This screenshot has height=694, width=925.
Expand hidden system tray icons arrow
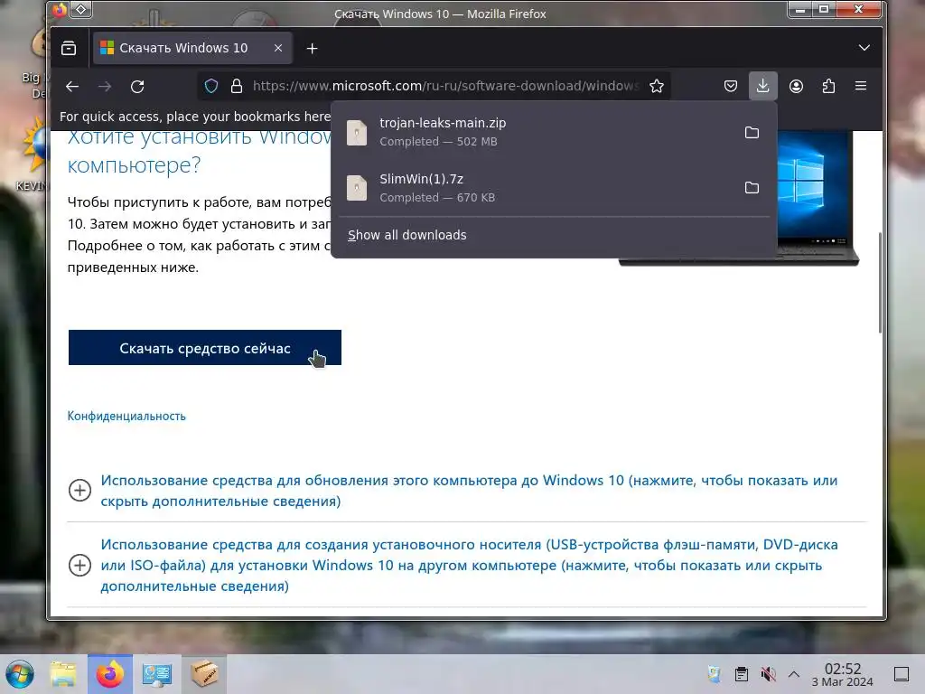click(x=794, y=674)
